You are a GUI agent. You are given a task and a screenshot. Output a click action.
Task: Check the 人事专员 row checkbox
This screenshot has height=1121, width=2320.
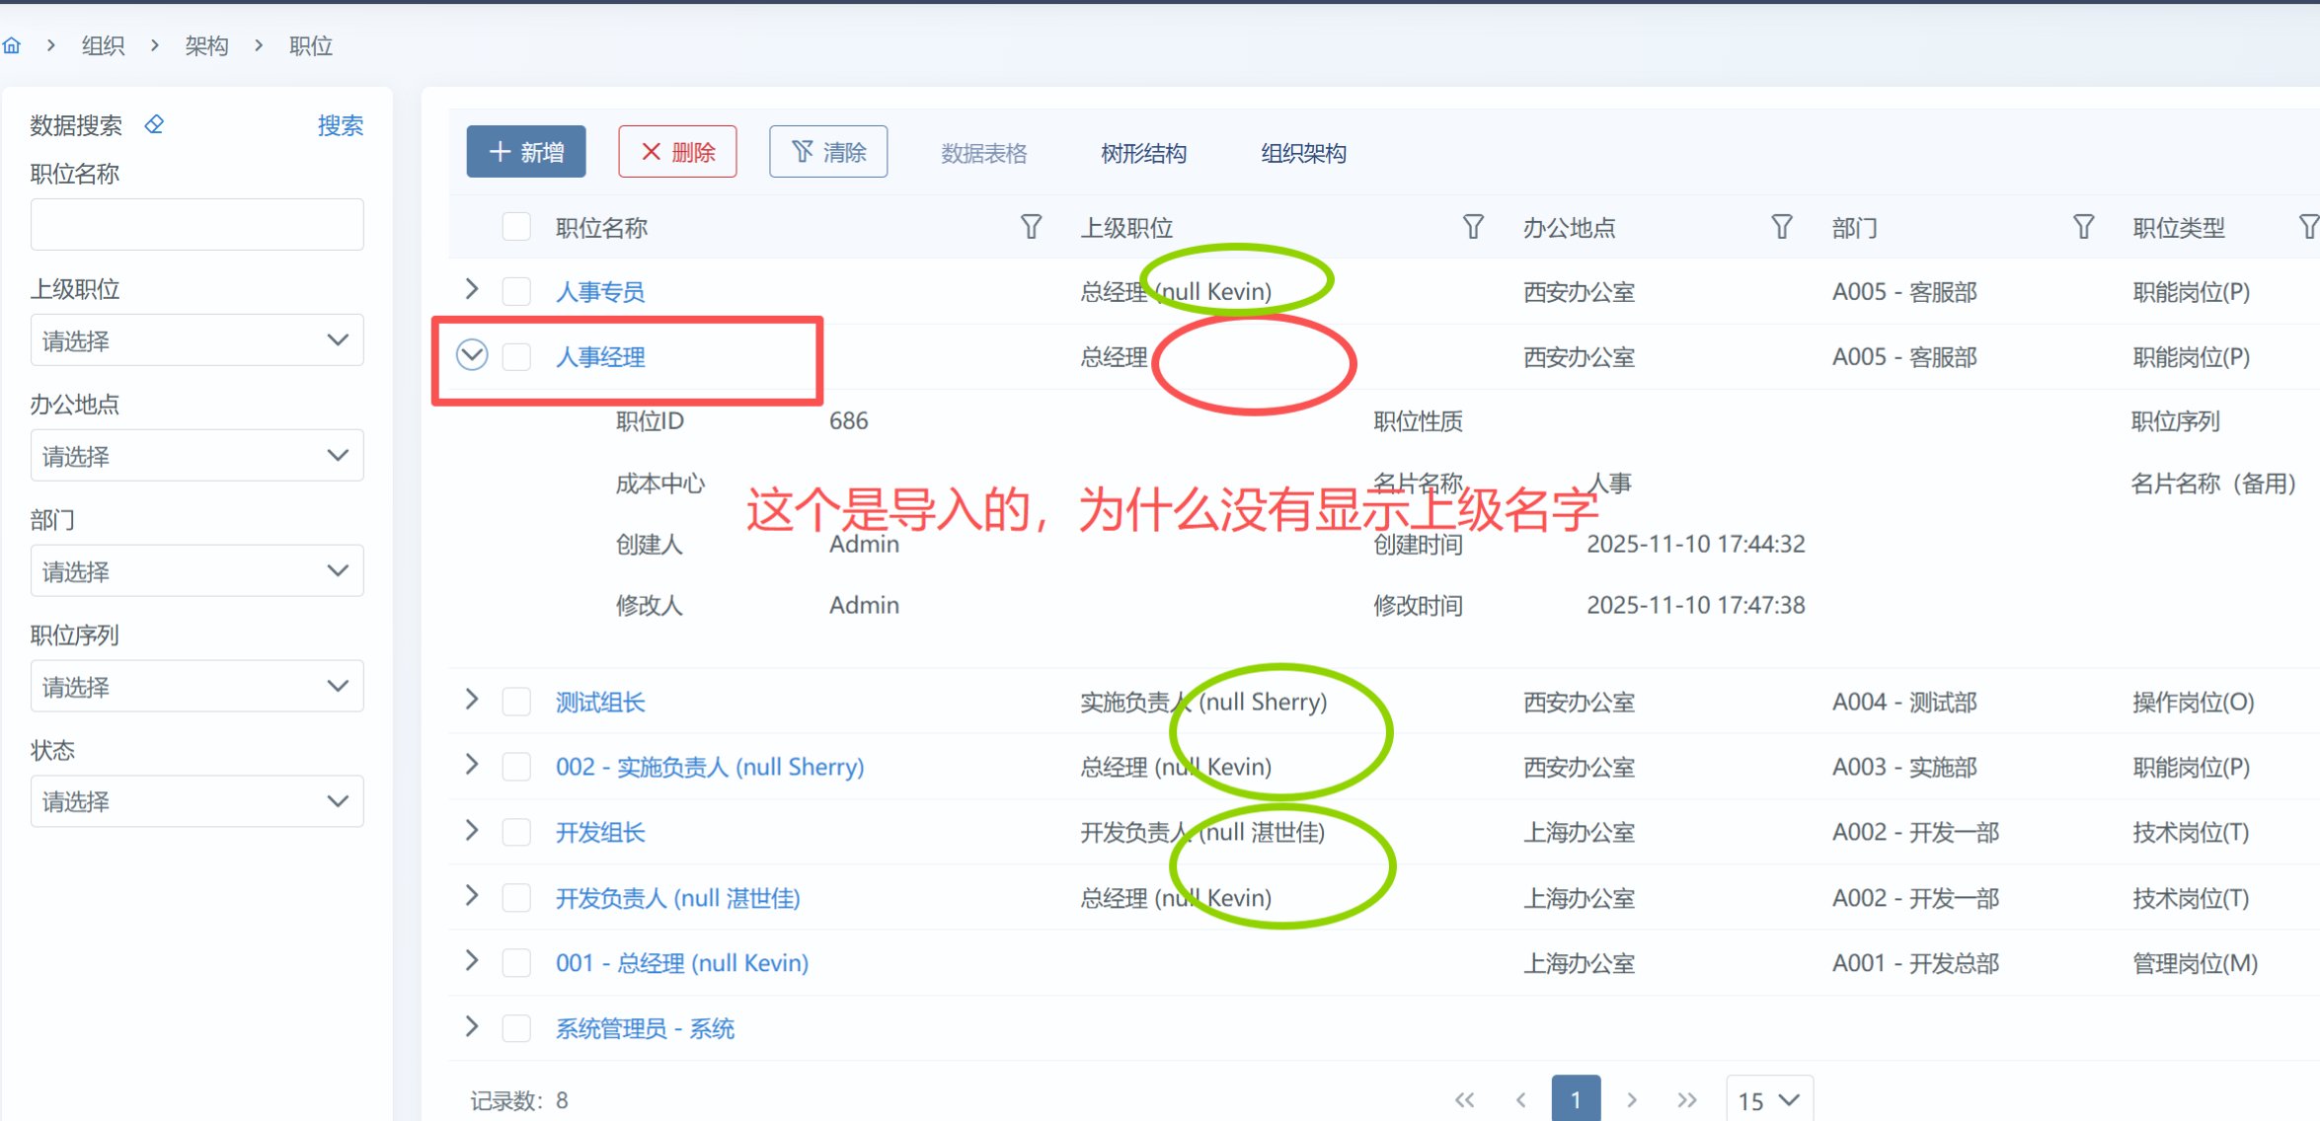click(x=516, y=291)
